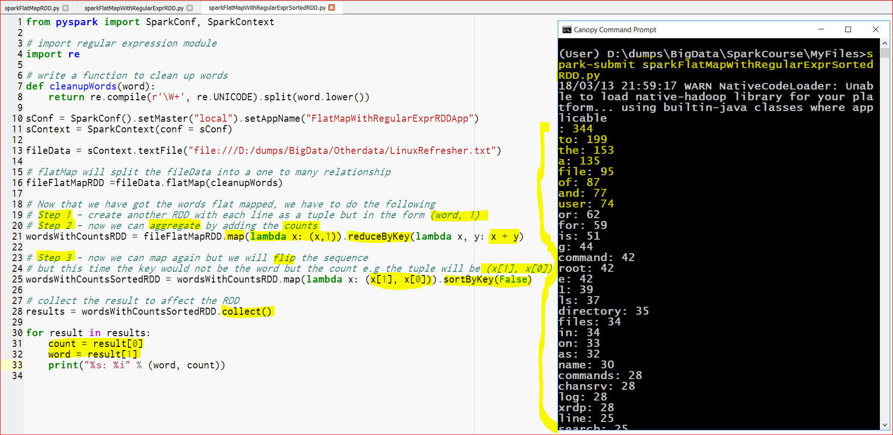Image resolution: width=893 pixels, height=435 pixels.
Task: Click the command prompt scrollbar thumb
Action: (885, 53)
